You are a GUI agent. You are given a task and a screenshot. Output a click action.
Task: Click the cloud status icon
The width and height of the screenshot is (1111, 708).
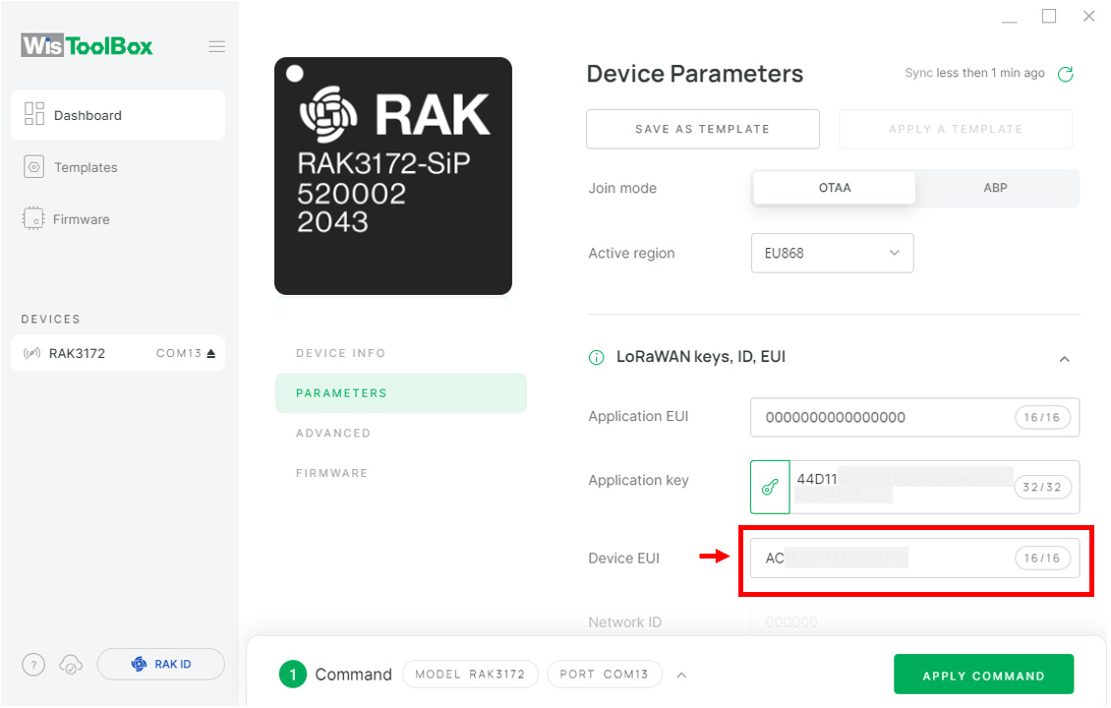pos(71,665)
